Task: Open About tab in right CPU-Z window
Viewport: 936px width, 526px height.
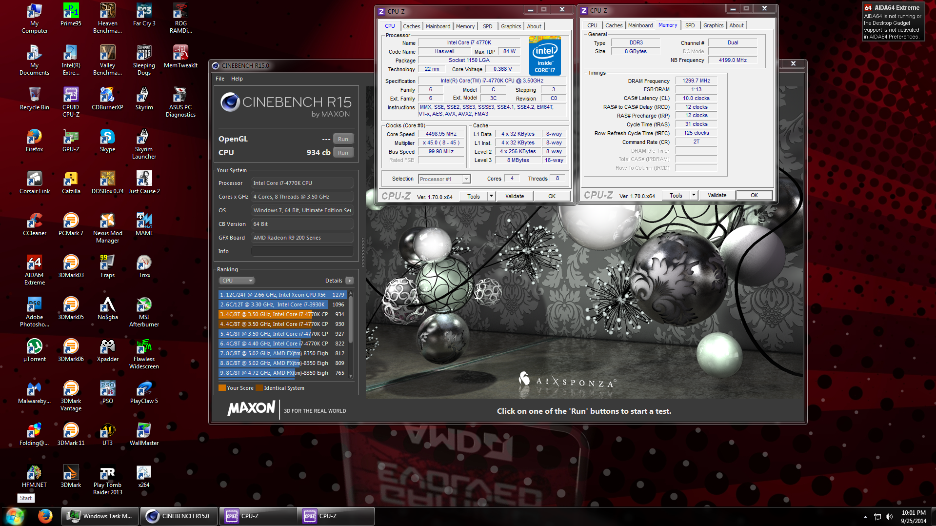Action: pos(737,25)
